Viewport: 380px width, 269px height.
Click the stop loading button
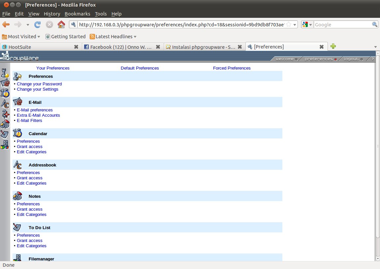[x=49, y=24]
